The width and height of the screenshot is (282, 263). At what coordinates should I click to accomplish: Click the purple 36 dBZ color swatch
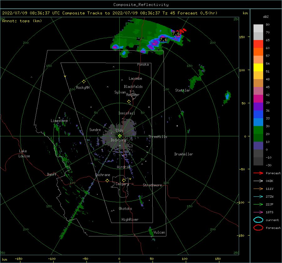point(258,106)
